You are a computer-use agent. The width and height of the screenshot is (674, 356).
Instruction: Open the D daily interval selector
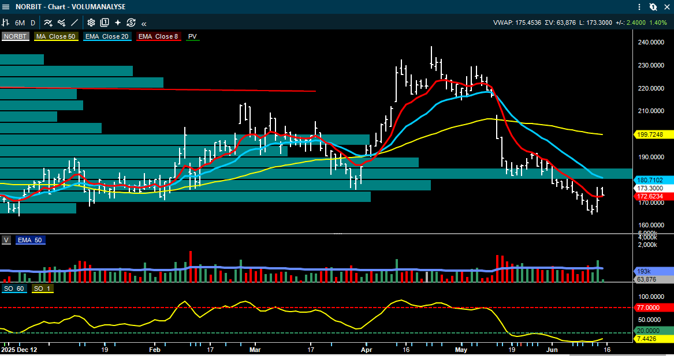pos(33,23)
